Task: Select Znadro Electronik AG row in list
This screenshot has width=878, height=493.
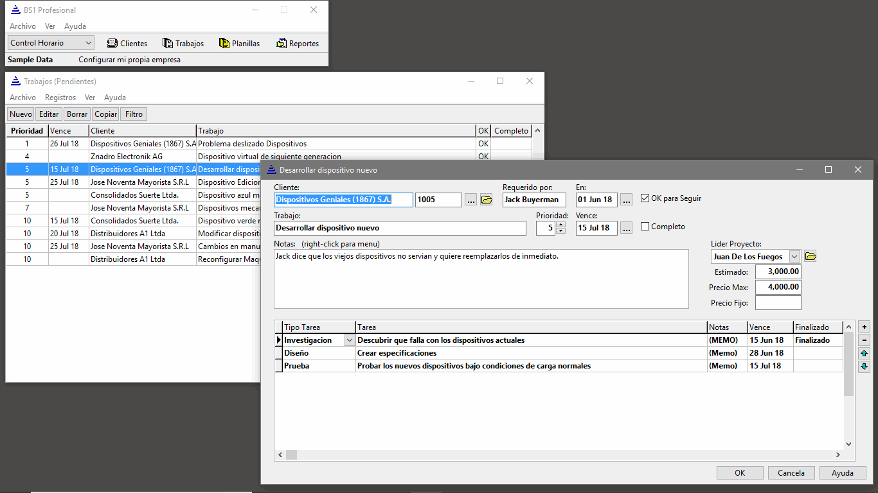Action: click(269, 157)
